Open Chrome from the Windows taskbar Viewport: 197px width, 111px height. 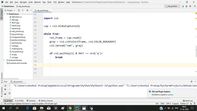(70, 108)
